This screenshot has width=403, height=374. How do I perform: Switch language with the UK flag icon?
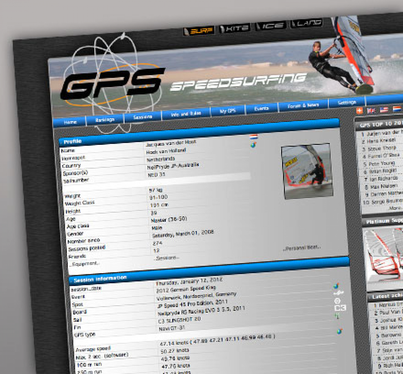371,110
